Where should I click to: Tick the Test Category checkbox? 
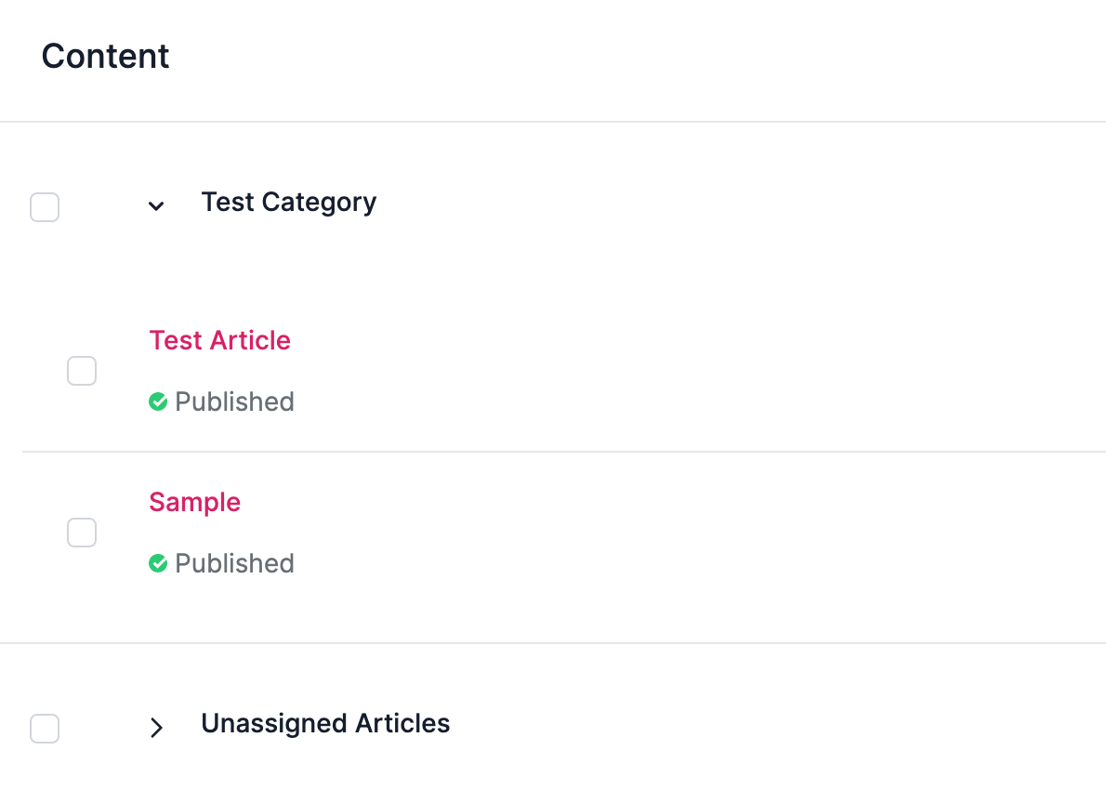45,206
